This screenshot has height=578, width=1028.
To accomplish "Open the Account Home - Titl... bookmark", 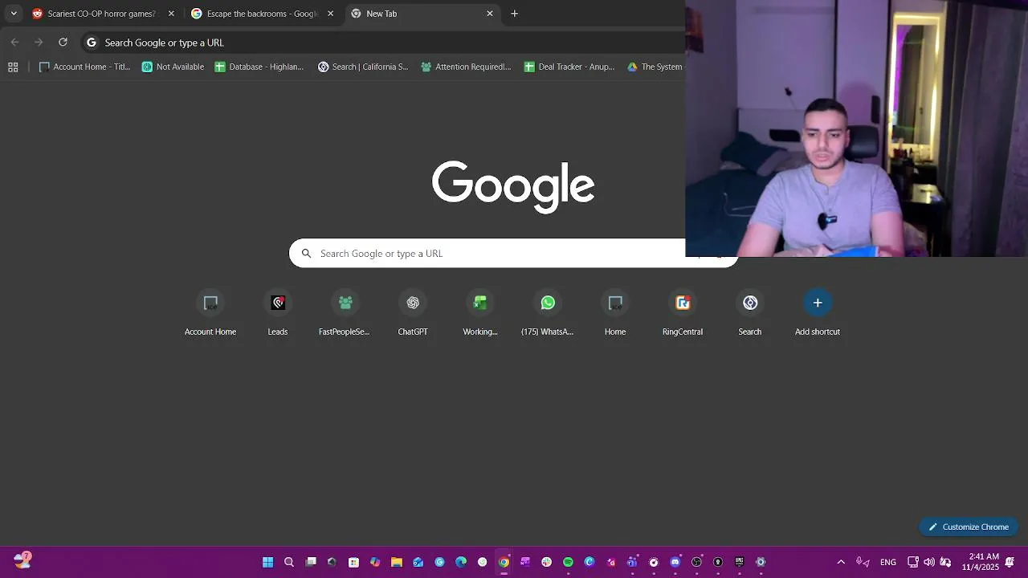I will 84,67.
